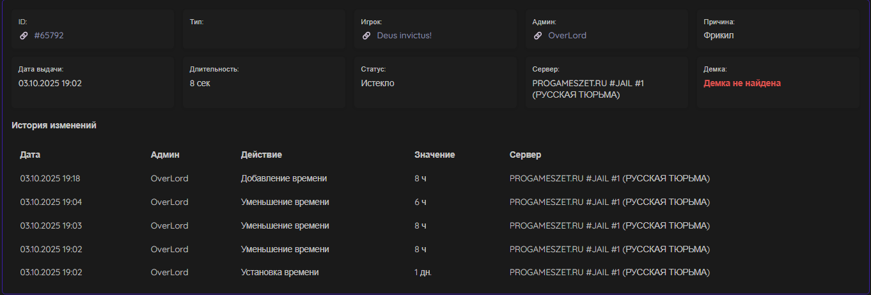Click OverLord in the 19:04 history row
This screenshot has height=295, width=871.
pos(169,202)
